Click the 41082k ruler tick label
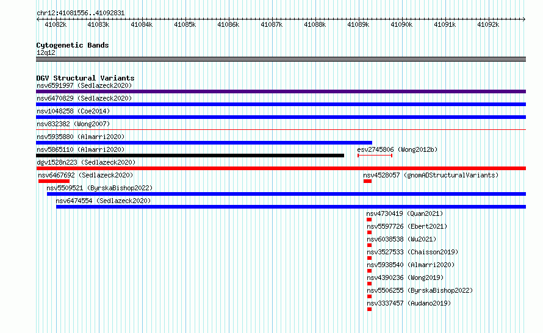This screenshot has height=333, width=543. pyautogui.click(x=56, y=24)
